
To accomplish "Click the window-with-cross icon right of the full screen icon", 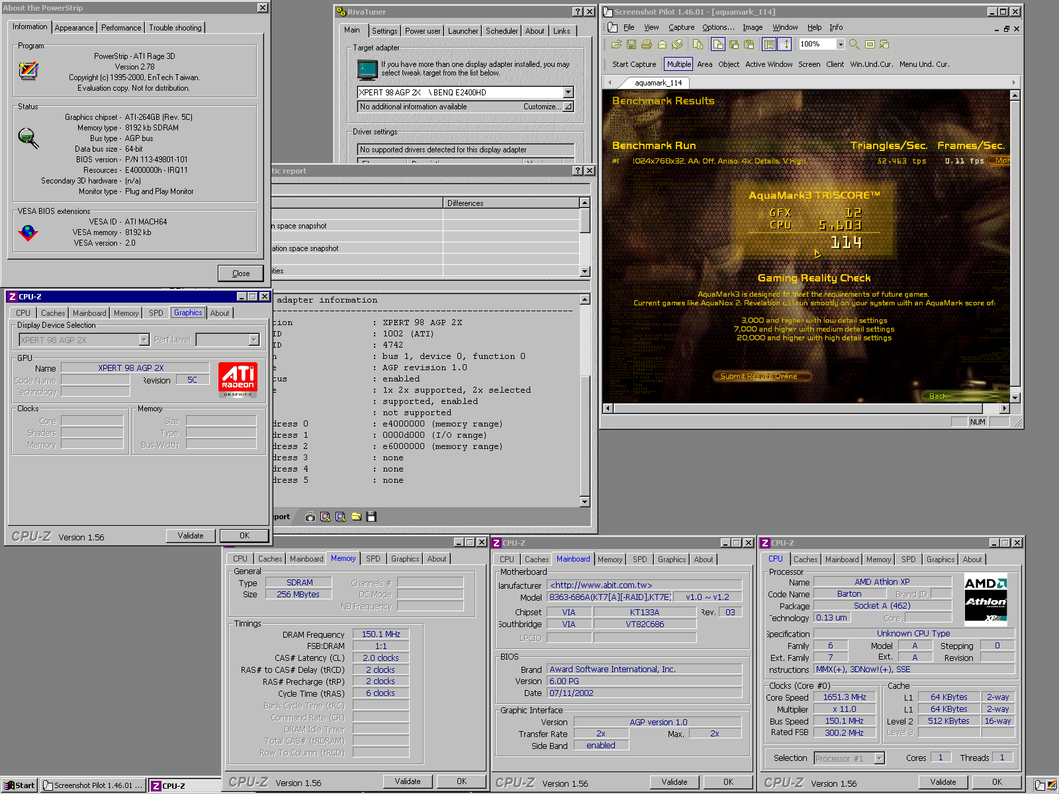I will point(885,44).
